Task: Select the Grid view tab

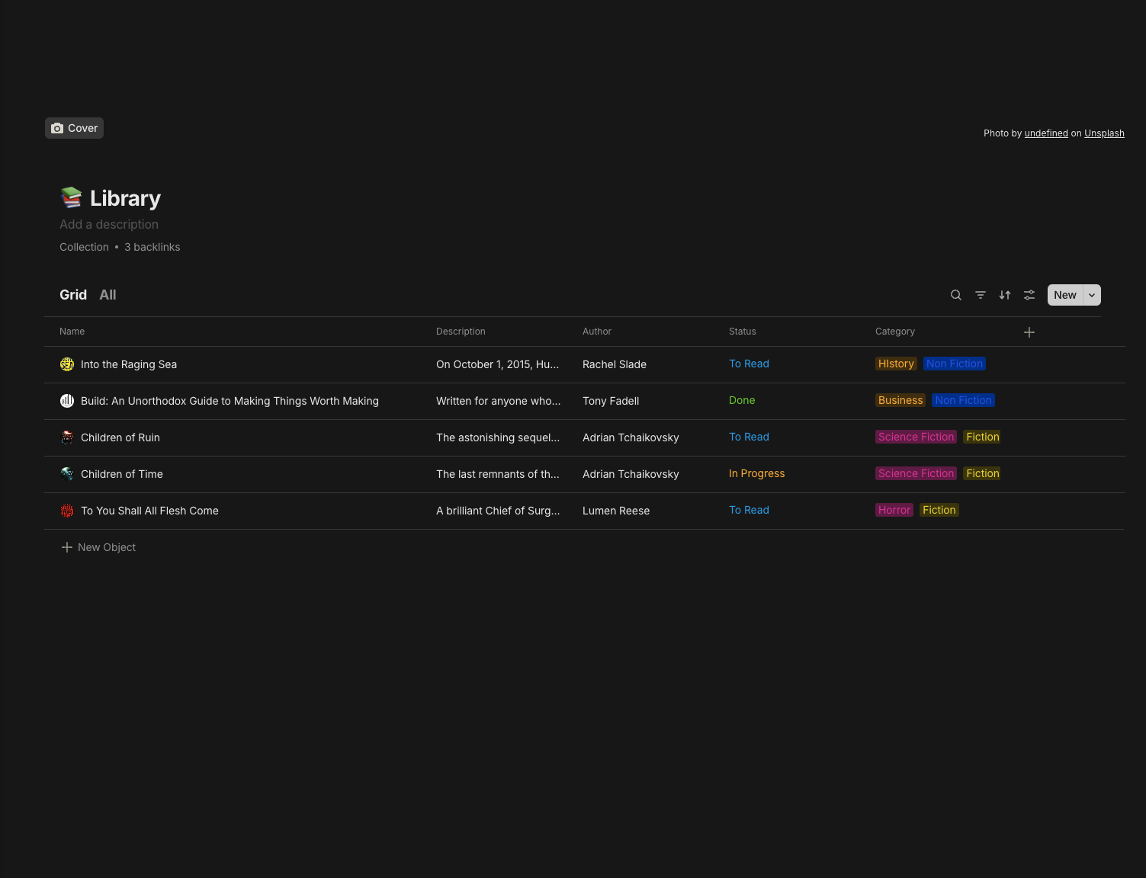Action: (73, 295)
